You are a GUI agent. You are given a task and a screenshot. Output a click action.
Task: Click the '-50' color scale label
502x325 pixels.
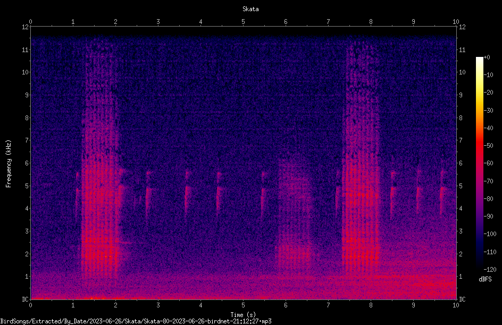point(489,146)
